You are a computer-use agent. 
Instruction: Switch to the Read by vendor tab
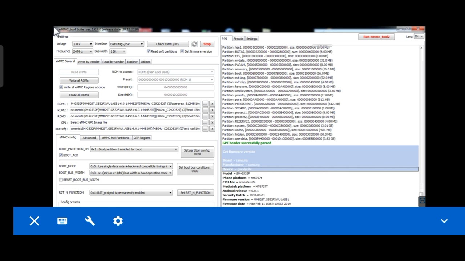pos(113,62)
